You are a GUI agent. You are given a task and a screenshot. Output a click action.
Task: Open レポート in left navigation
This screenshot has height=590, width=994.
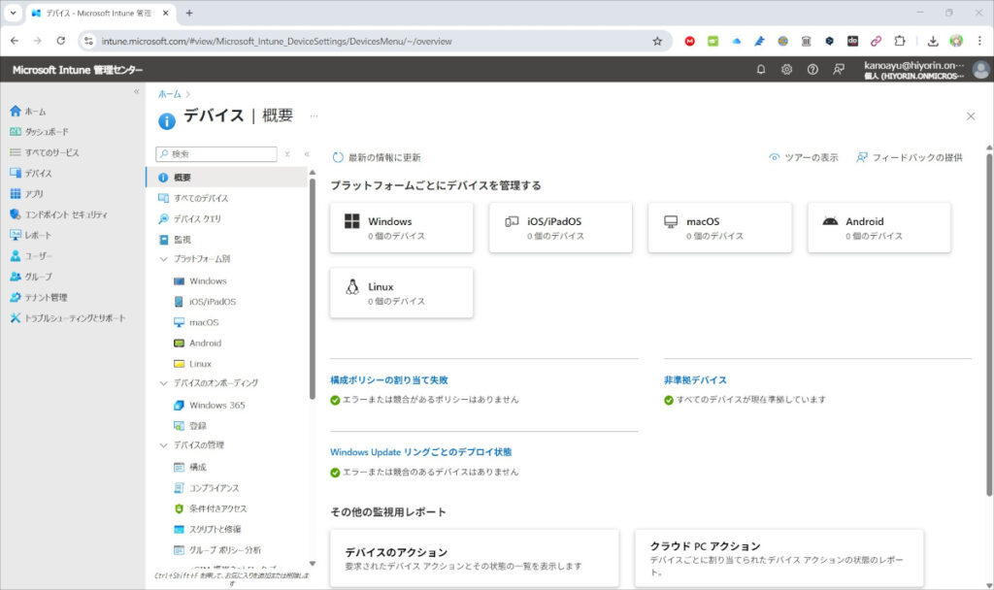pyautogui.click(x=30, y=235)
